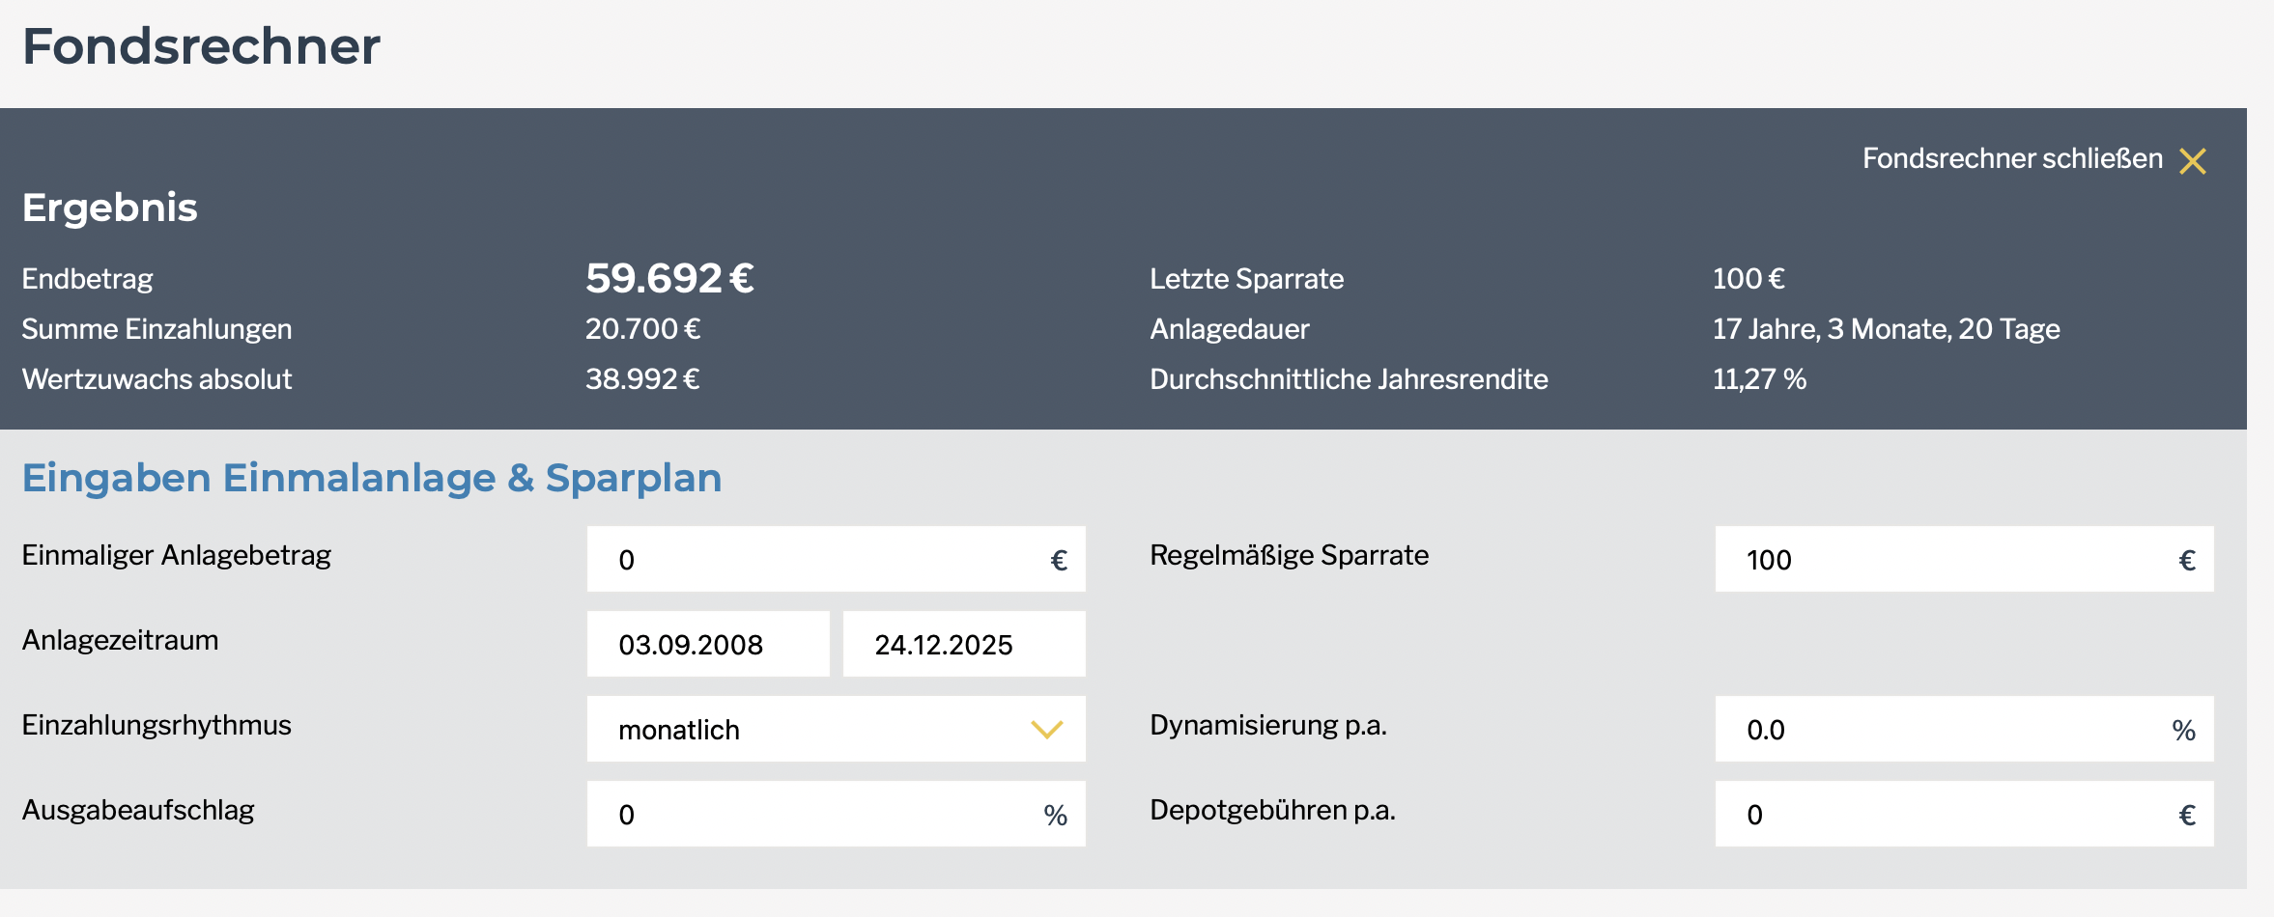2274x917 pixels.
Task: Click the Dynamisierung p.a. input field
Action: (1942, 730)
